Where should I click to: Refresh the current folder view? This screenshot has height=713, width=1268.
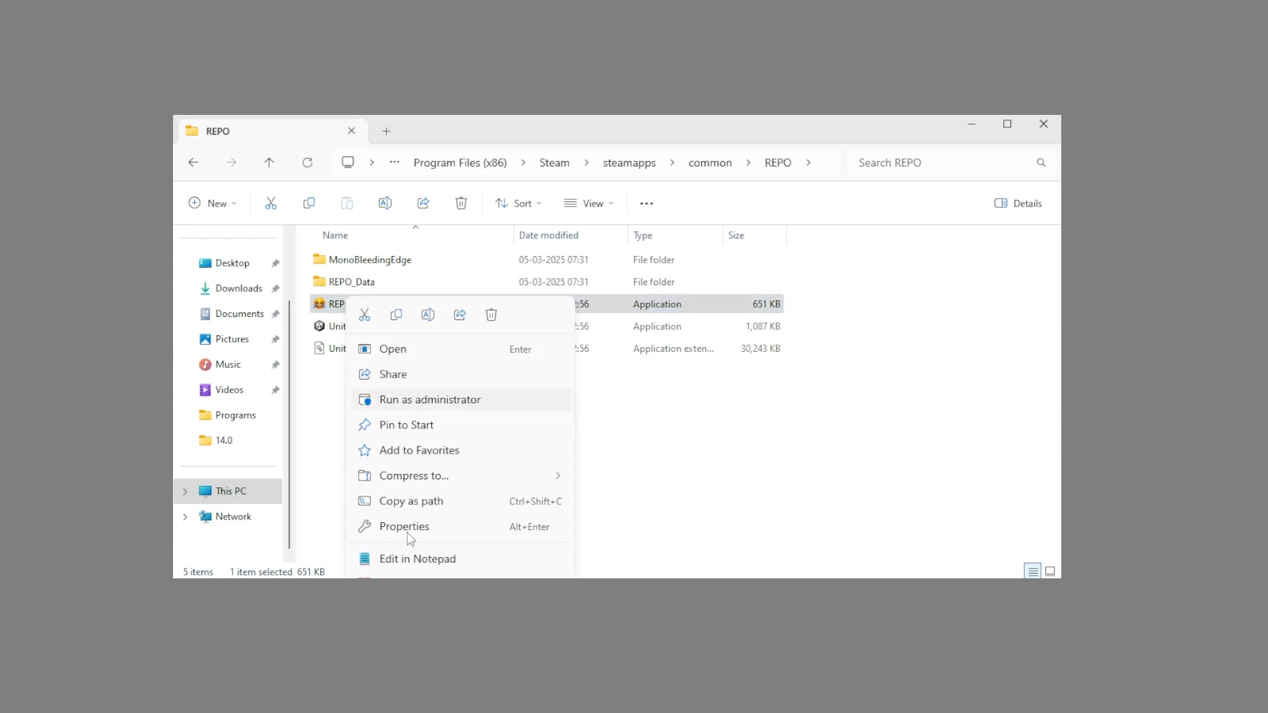click(307, 162)
